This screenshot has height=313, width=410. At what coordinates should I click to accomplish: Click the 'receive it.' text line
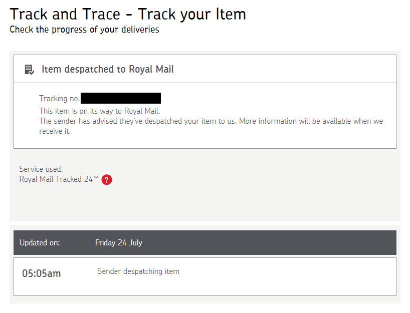coord(55,131)
